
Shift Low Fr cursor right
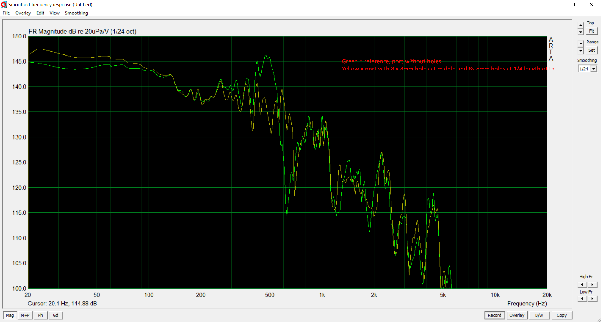coord(592,299)
